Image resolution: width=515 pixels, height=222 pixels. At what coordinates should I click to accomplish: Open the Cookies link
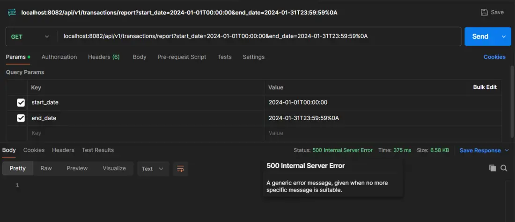(494, 57)
